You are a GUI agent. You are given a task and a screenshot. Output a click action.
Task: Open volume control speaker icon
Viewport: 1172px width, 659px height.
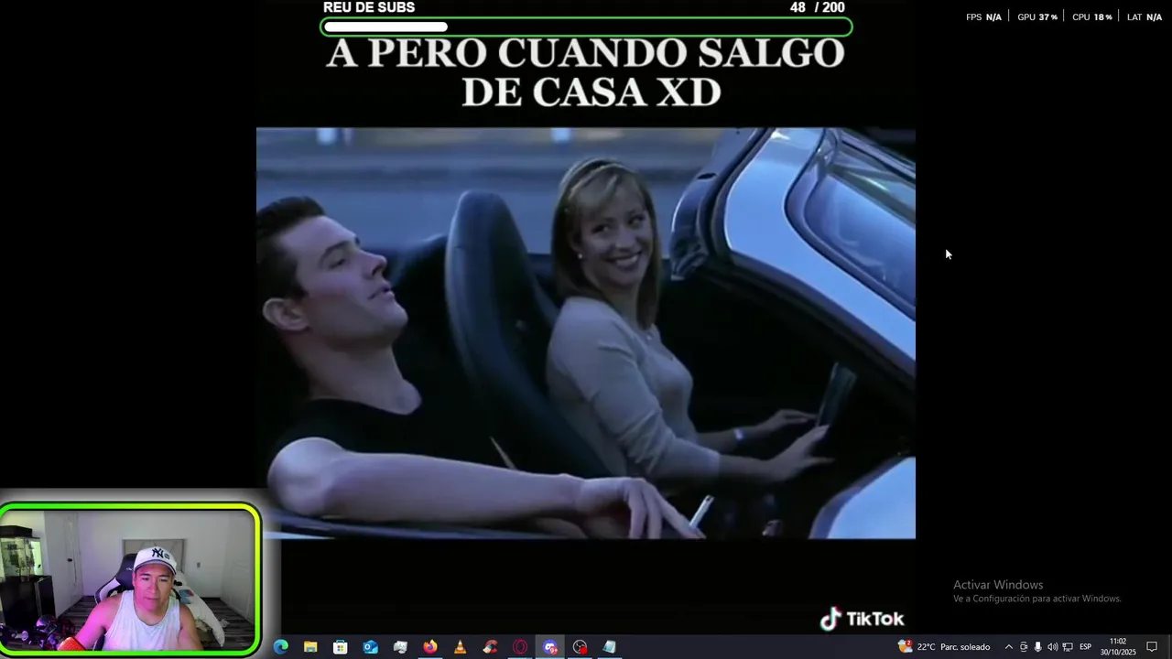tap(1052, 647)
